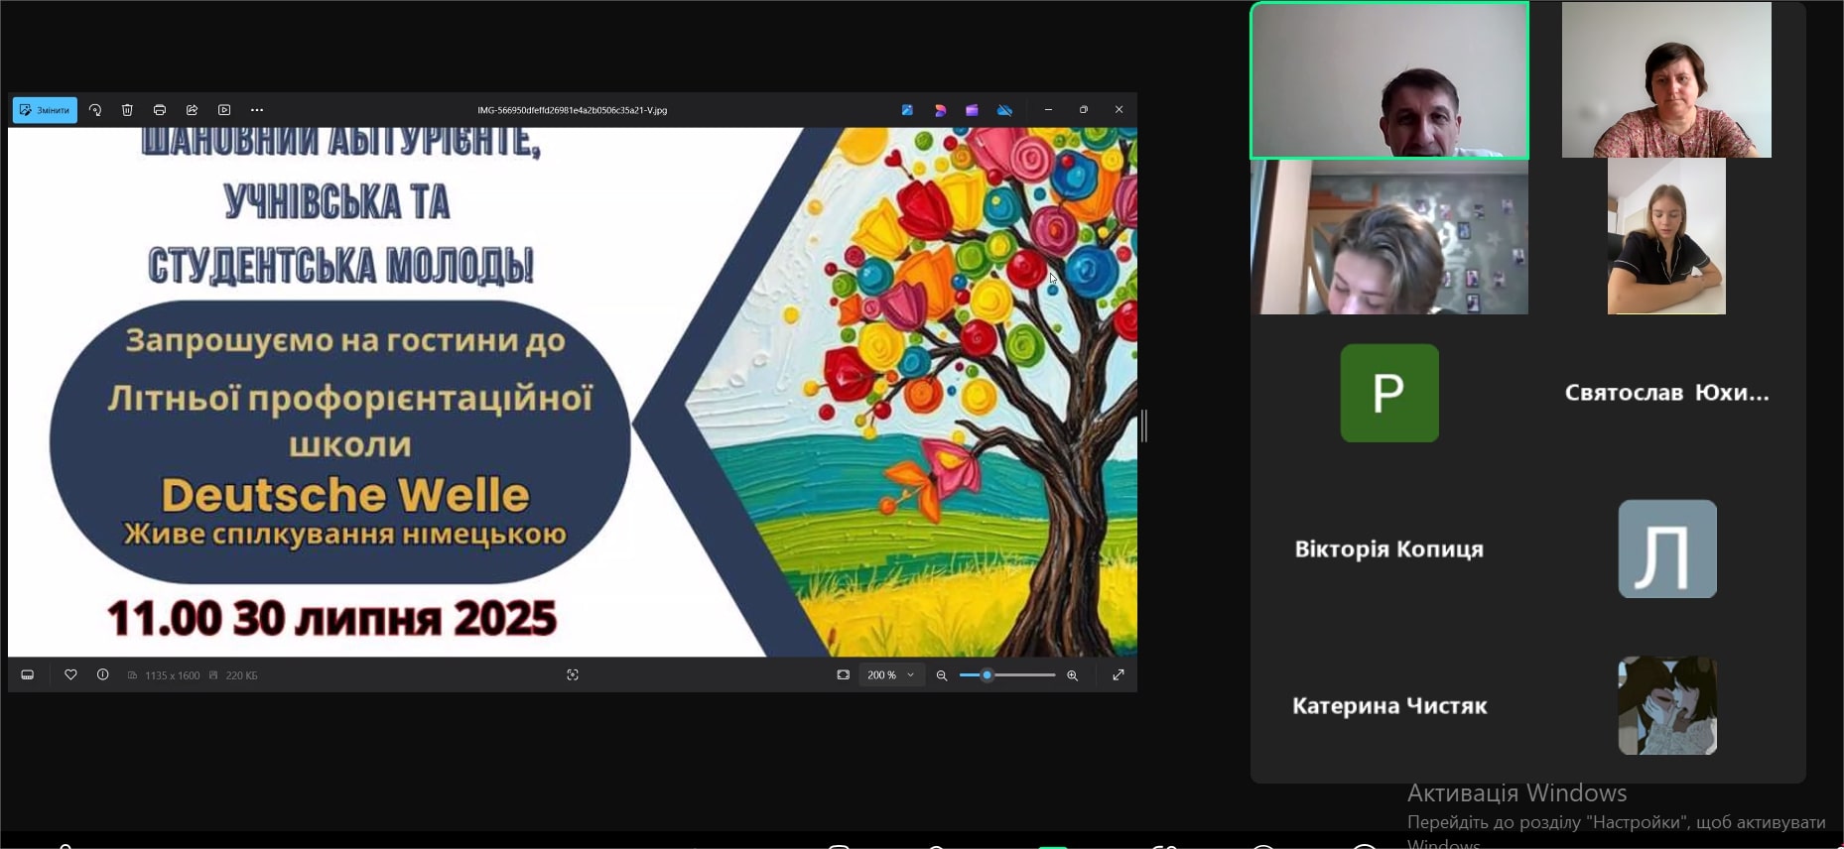1844x849 pixels.
Task: Start slideshow with the play icon
Action: pyautogui.click(x=224, y=110)
